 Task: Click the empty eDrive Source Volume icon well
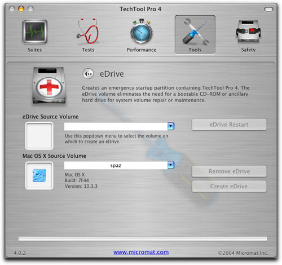(39, 136)
